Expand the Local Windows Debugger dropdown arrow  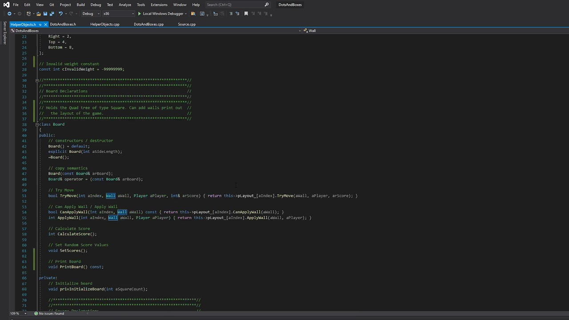point(186,14)
